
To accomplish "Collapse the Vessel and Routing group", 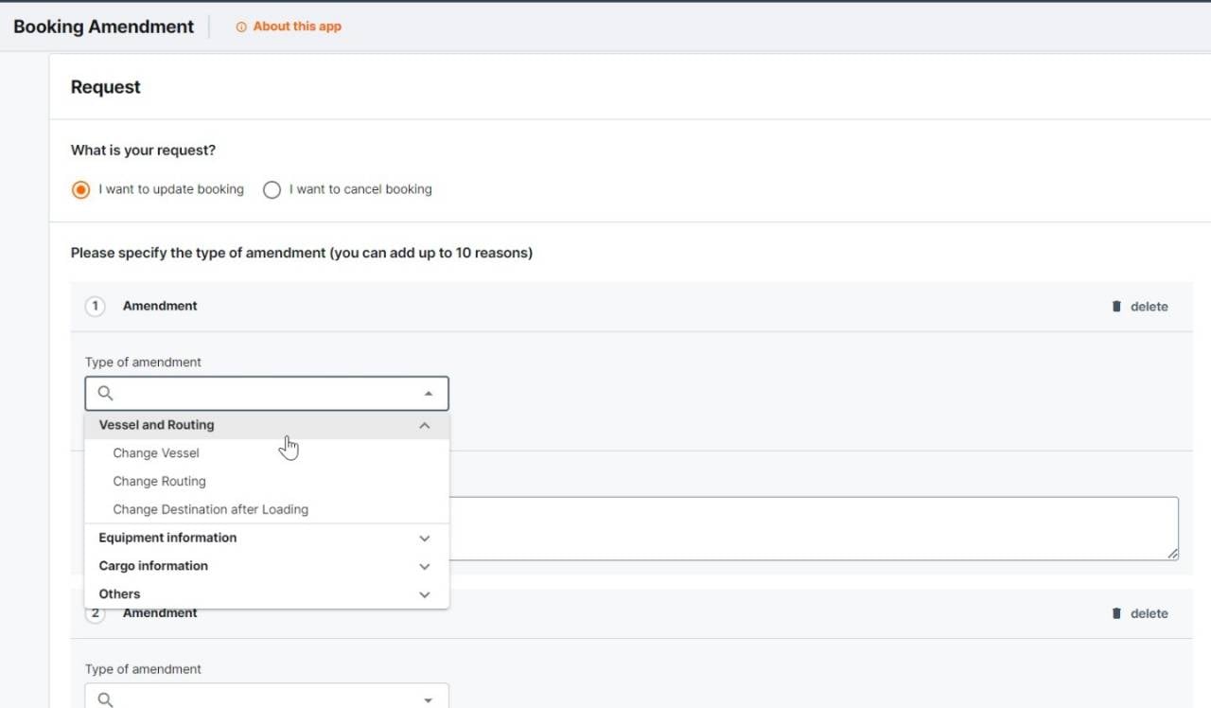I will [425, 426].
